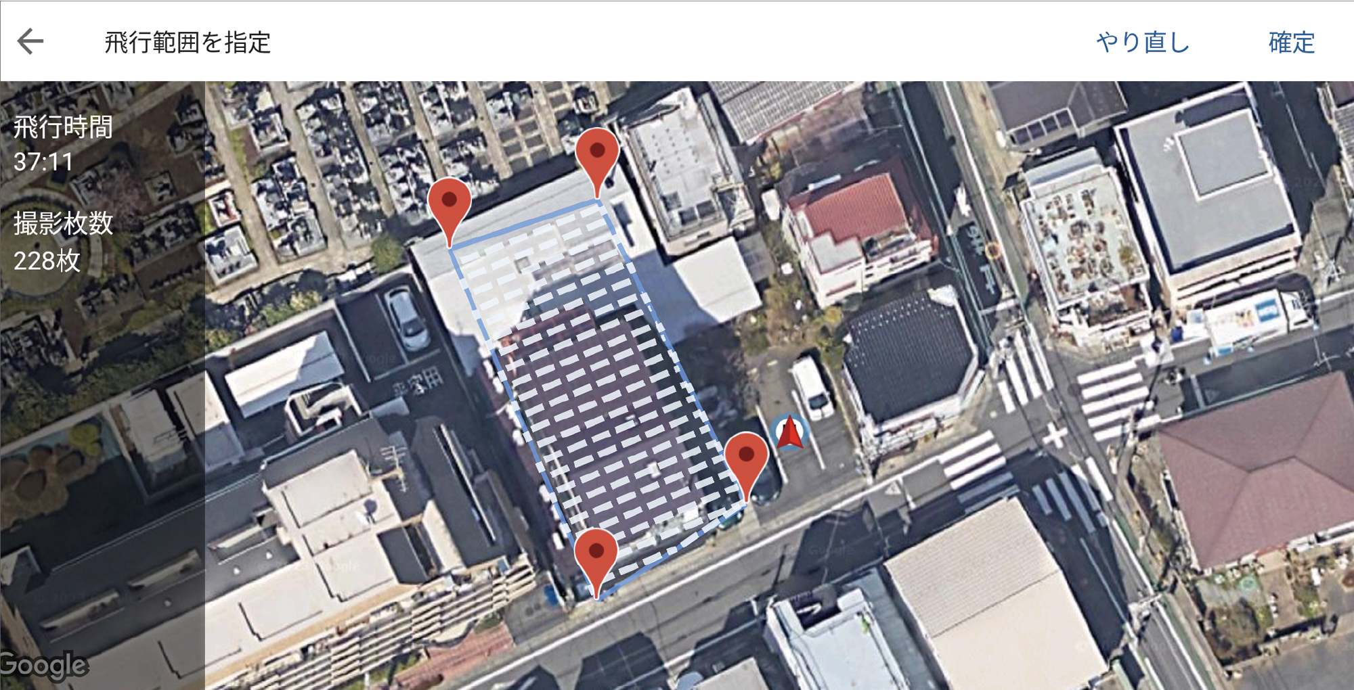Click the 飛行時間 37:11 readout
The height and width of the screenshot is (690, 1354).
click(62, 143)
